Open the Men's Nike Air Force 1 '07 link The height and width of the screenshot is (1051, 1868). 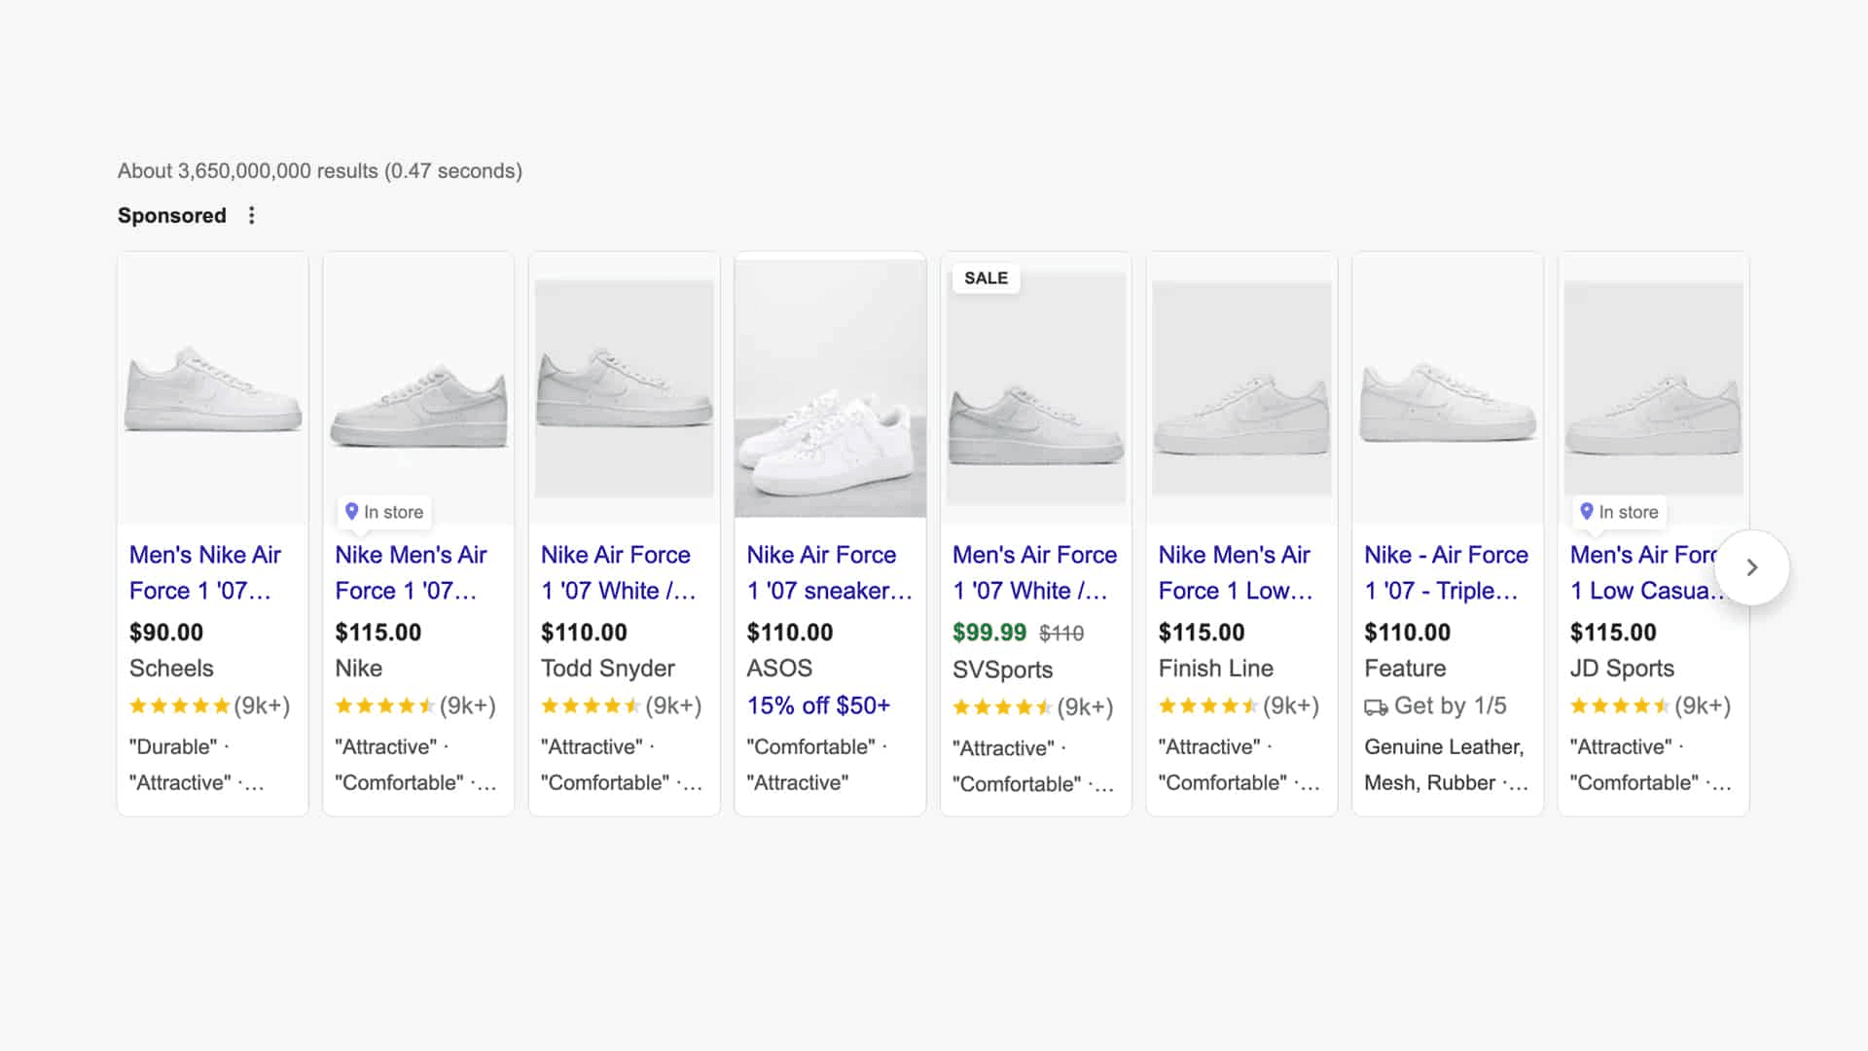(x=205, y=572)
